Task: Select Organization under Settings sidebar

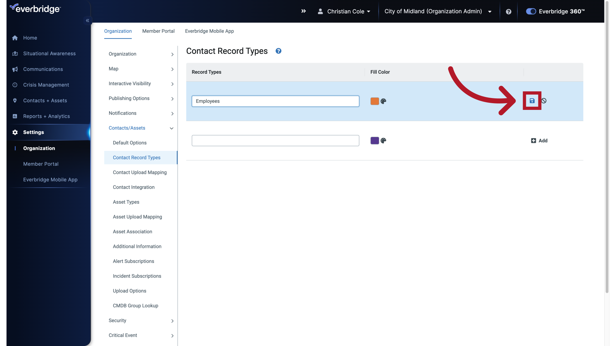Action: coord(39,148)
